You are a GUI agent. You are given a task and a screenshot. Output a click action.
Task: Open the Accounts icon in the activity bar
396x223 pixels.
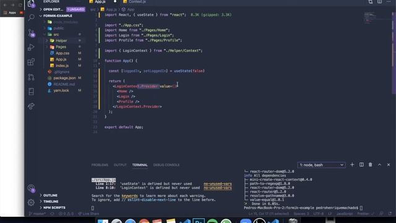coord(32,188)
